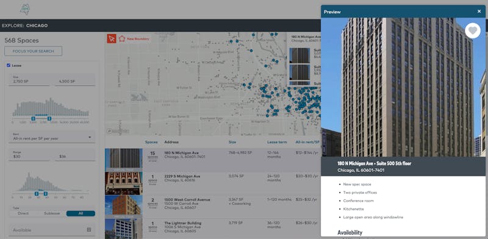Click the left handle of the rent slider

[37, 194]
